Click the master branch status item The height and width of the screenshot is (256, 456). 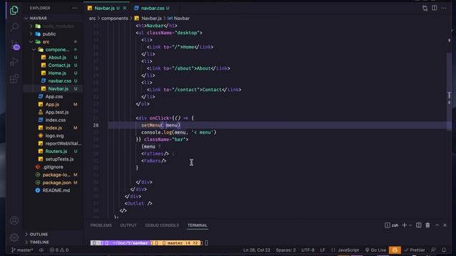(22, 250)
